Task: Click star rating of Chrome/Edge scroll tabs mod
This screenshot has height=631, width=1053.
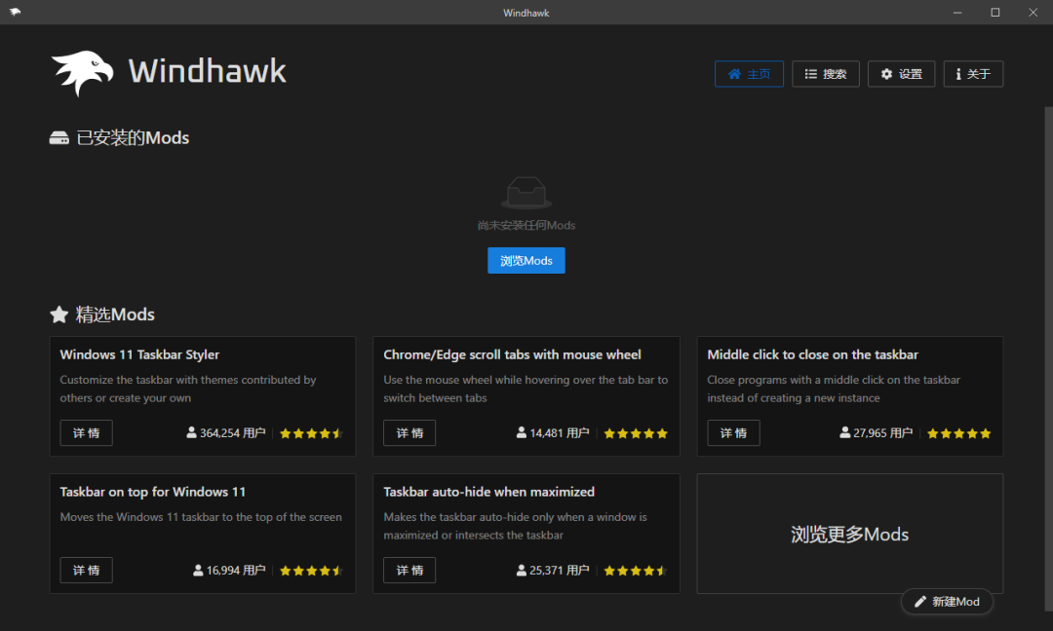Action: pyautogui.click(x=636, y=433)
